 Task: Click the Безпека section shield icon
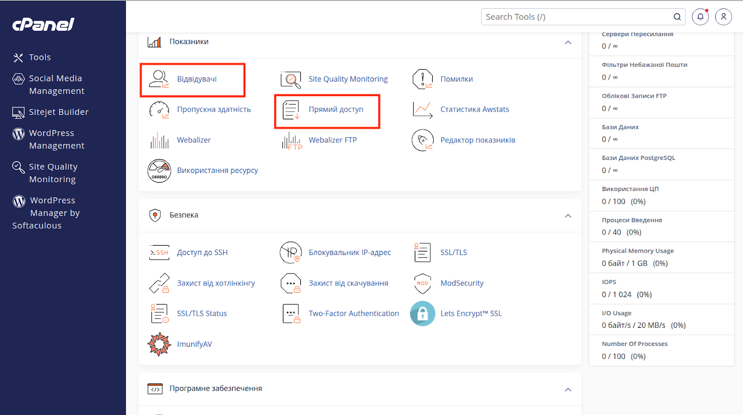(155, 215)
